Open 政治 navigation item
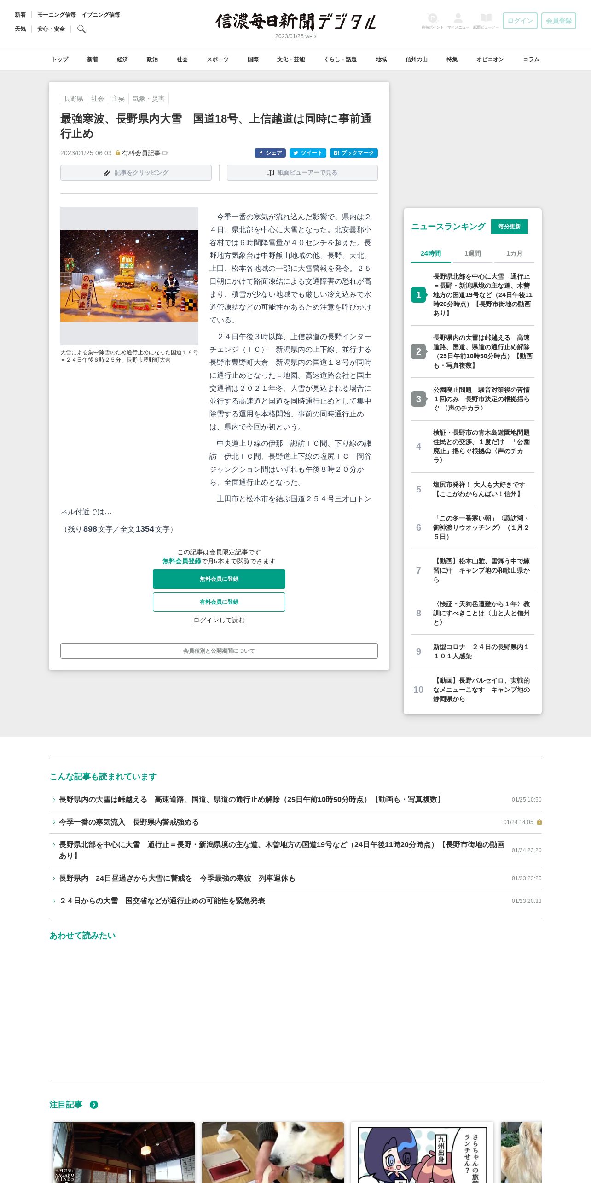 (x=152, y=59)
